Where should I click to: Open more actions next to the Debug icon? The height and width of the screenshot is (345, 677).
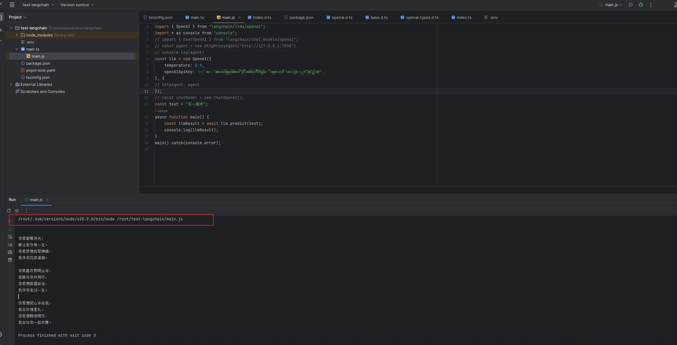[651, 5]
